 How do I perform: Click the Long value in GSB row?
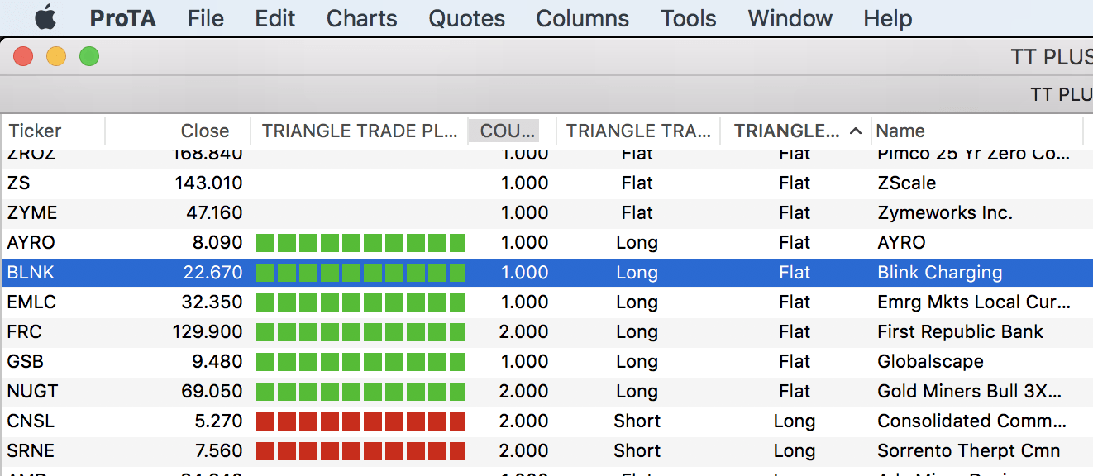pyautogui.click(x=637, y=362)
